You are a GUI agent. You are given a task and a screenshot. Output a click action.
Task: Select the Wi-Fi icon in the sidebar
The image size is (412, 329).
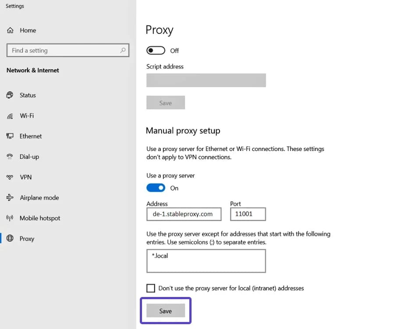point(10,115)
